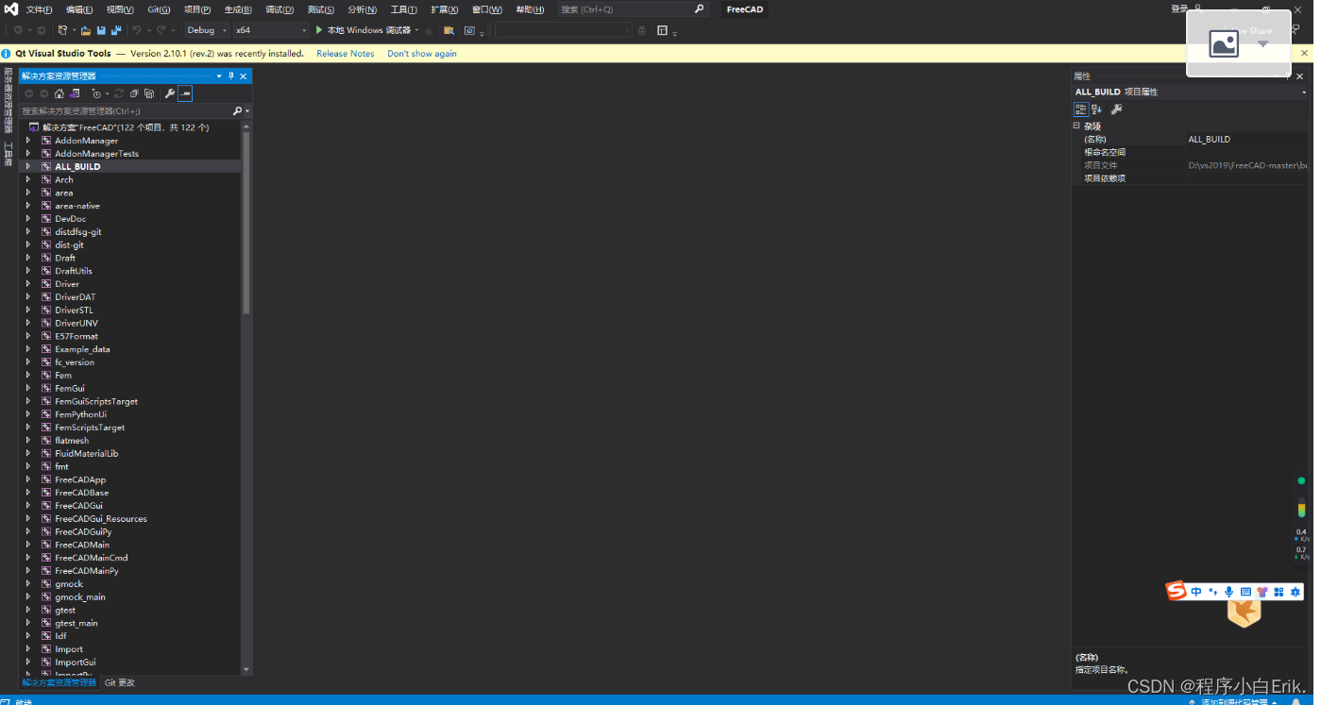Switch to the 解决方案资源管理器 bottom tab

coord(59,682)
